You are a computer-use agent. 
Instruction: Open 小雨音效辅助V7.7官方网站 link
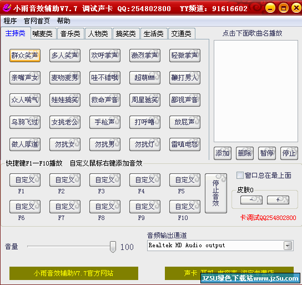click(74, 273)
